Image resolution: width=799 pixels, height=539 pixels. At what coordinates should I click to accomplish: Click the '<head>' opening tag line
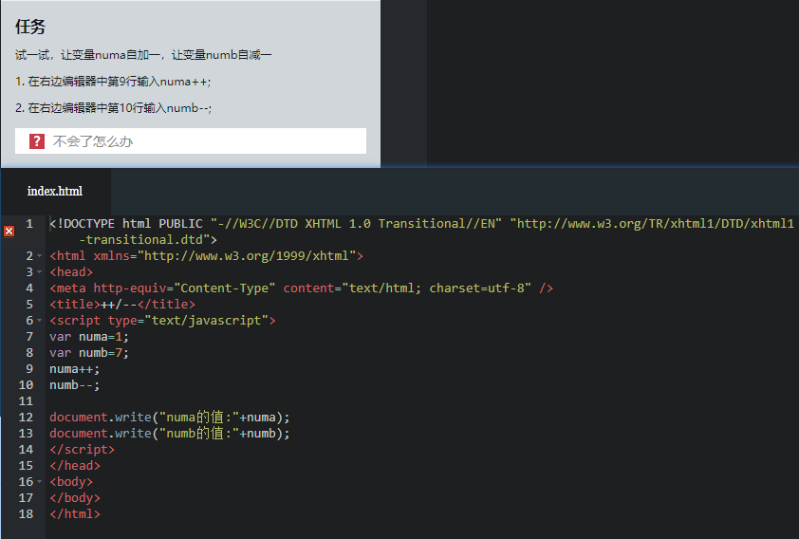pyautogui.click(x=71, y=272)
